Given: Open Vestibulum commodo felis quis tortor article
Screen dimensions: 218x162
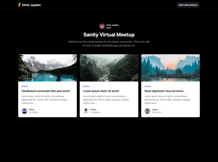Looking at the screenshot, I should tap(46, 91).
